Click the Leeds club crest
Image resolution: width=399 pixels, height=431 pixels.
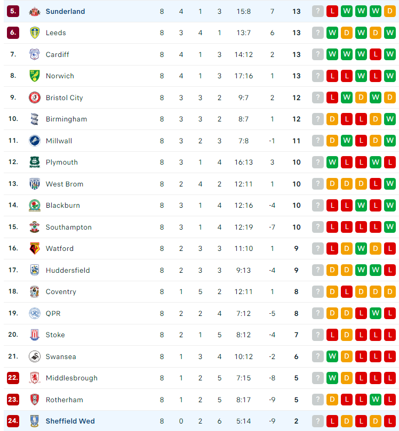coord(35,32)
